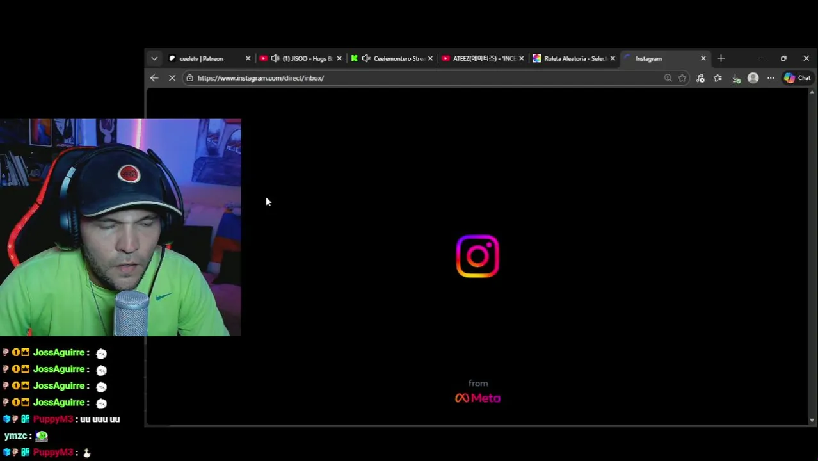Open the favorites list icon
This screenshot has width=818, height=461.
pyautogui.click(x=718, y=78)
